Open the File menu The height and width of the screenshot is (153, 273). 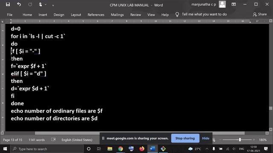(x=9, y=15)
